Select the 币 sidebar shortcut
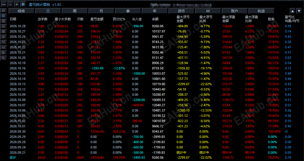 click(4, 42)
